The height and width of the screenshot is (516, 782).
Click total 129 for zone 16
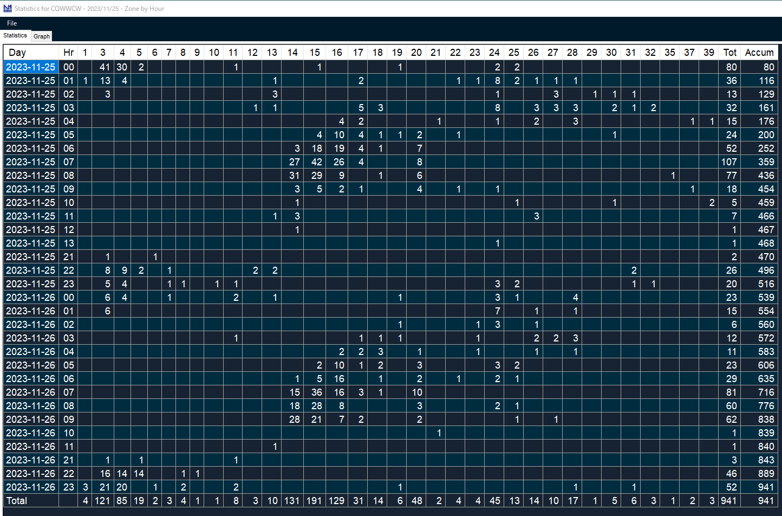[x=337, y=501]
